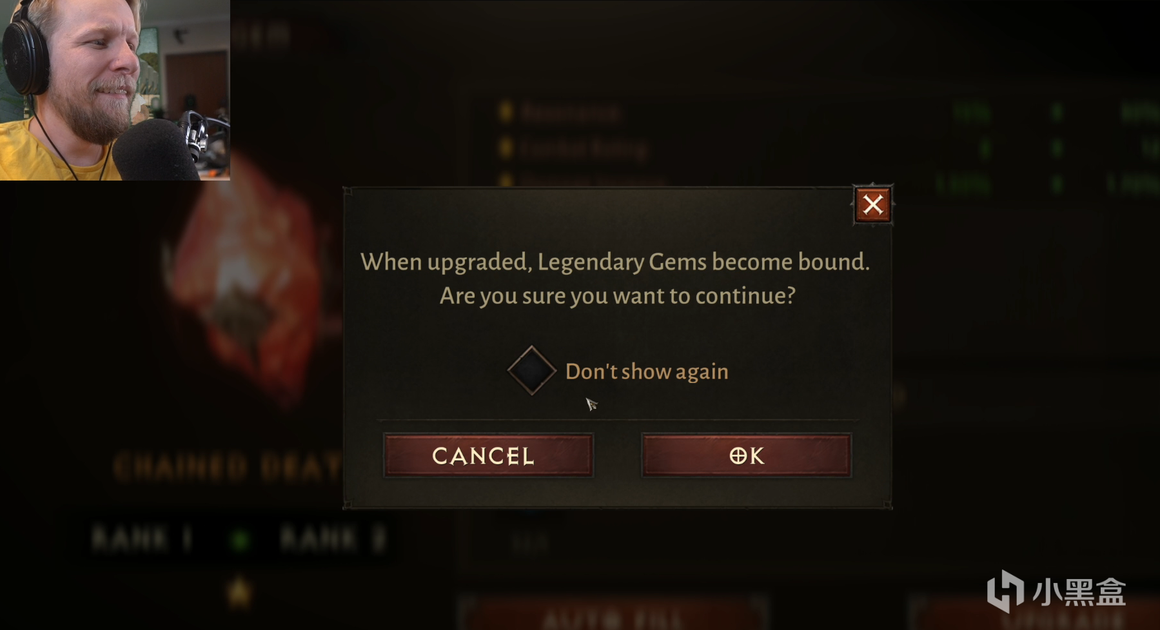This screenshot has height=630, width=1160.
Task: Click the gold star icon below the ranks
Action: [x=239, y=590]
